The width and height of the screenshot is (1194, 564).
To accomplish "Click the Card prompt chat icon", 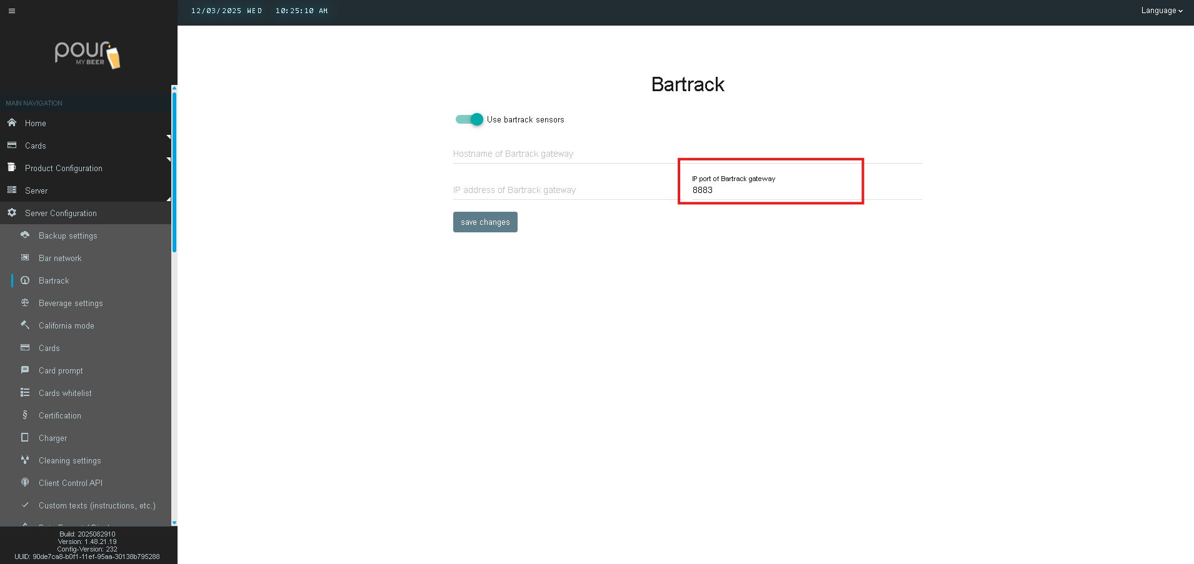I will (x=25, y=370).
